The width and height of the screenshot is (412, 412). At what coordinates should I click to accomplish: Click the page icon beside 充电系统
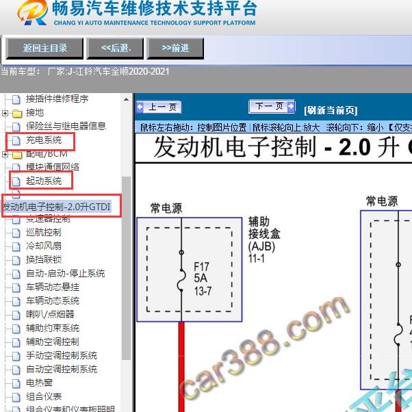(x=16, y=140)
